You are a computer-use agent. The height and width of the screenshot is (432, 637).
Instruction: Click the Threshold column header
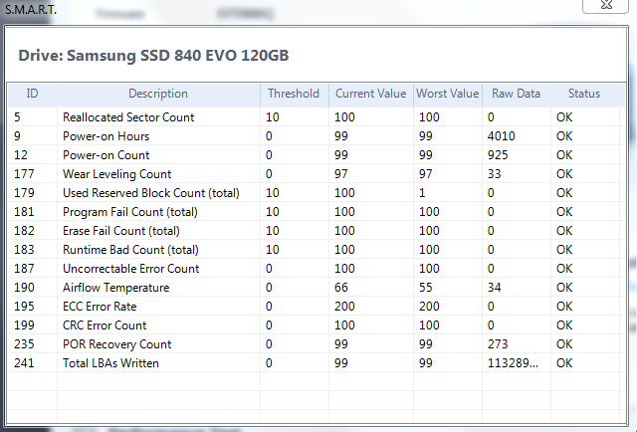(294, 95)
